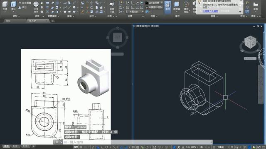Open viewport view controls 東南等角 menu
This screenshot has height=149, width=266.
click(x=142, y=26)
